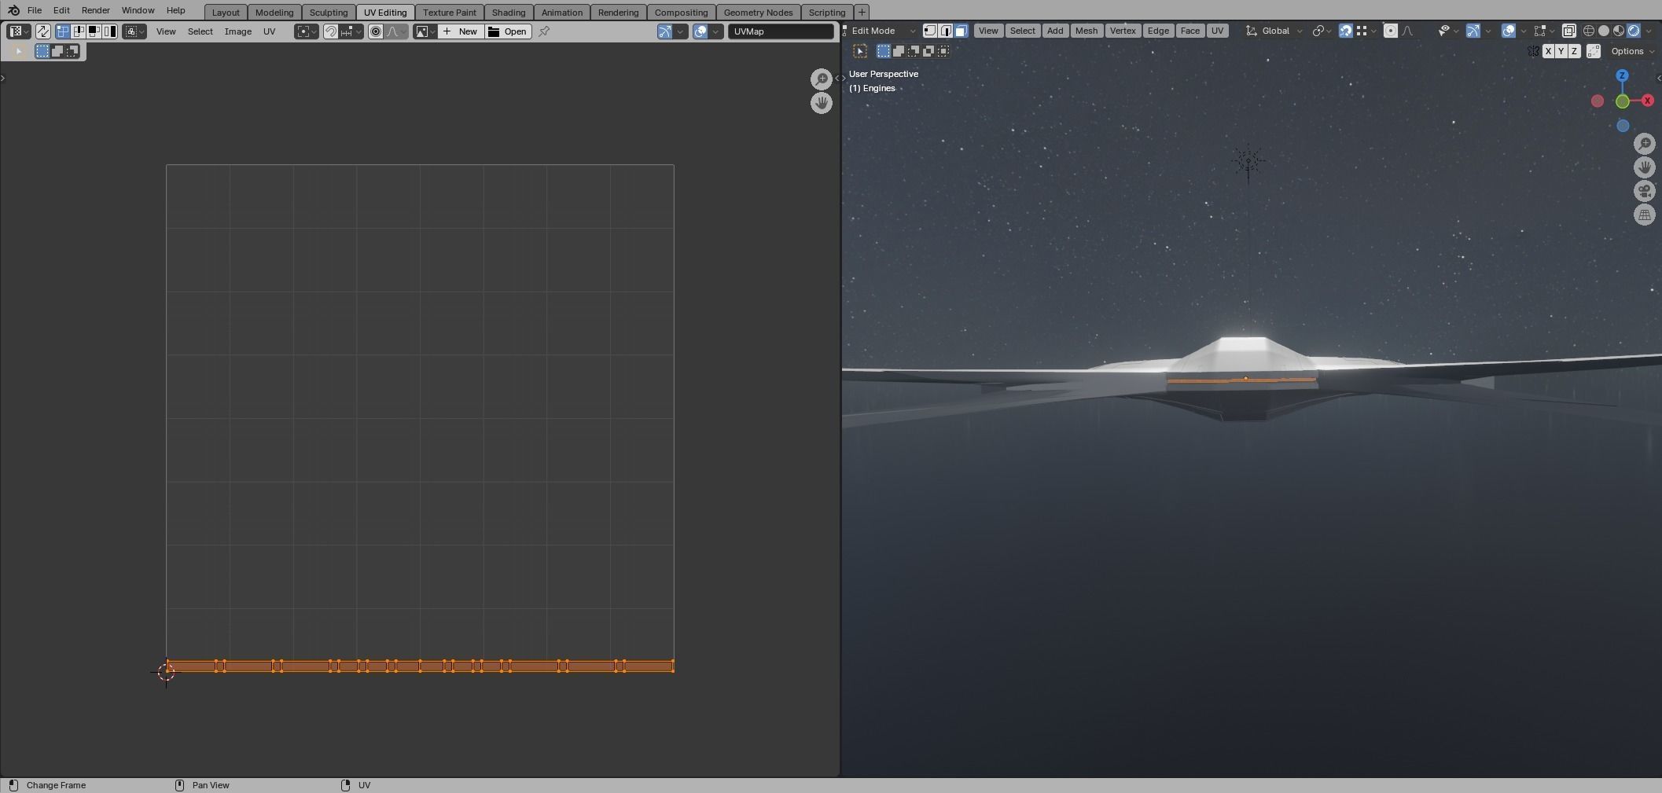
Task: Select UV face selection mode
Action: pyautogui.click(x=94, y=31)
